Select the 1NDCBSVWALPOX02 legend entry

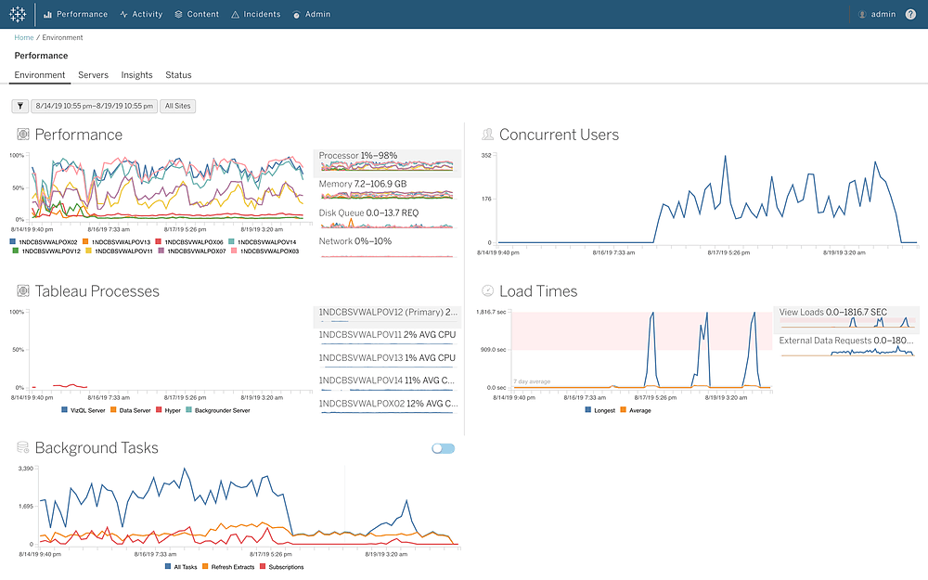pyautogui.click(x=44, y=242)
